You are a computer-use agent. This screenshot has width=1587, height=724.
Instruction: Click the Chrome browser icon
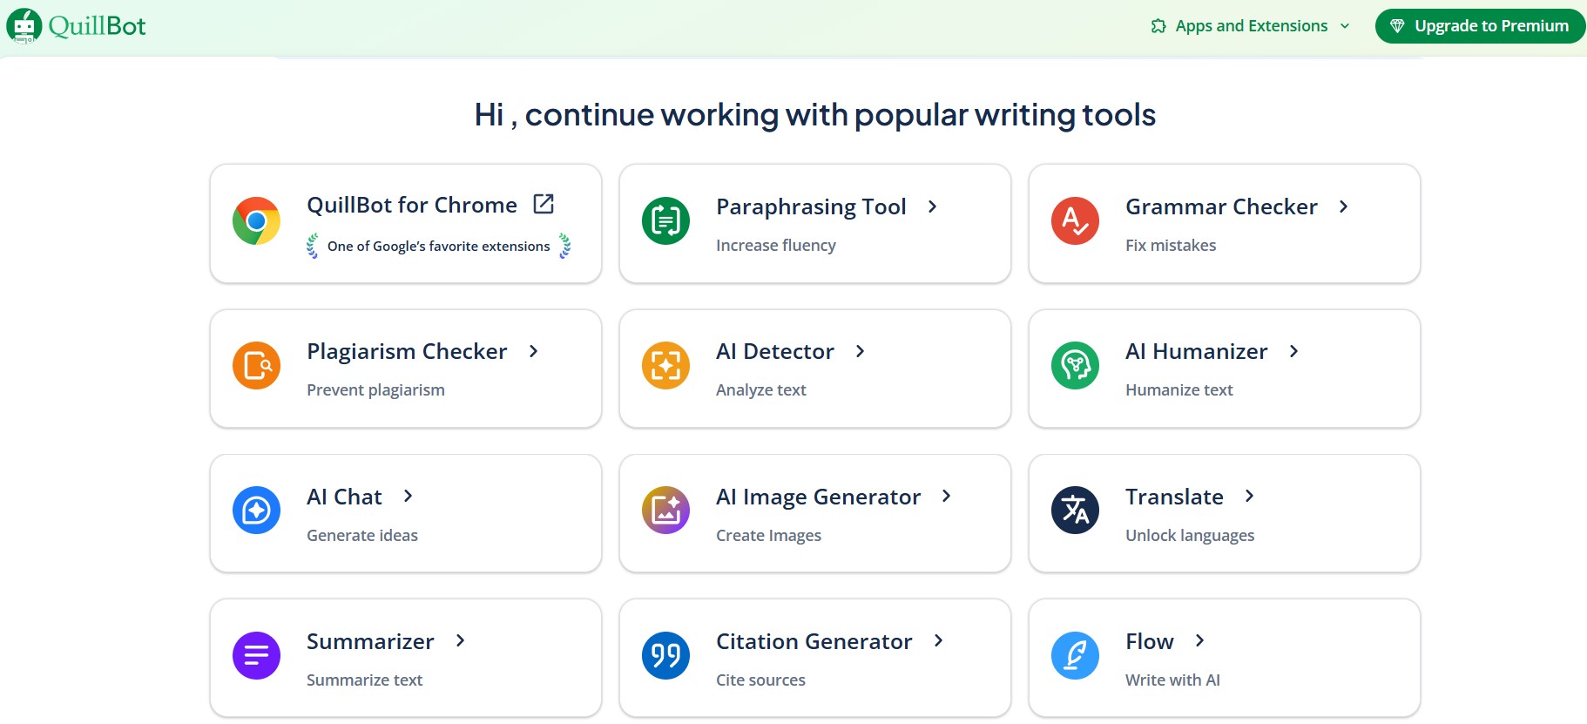click(x=256, y=221)
